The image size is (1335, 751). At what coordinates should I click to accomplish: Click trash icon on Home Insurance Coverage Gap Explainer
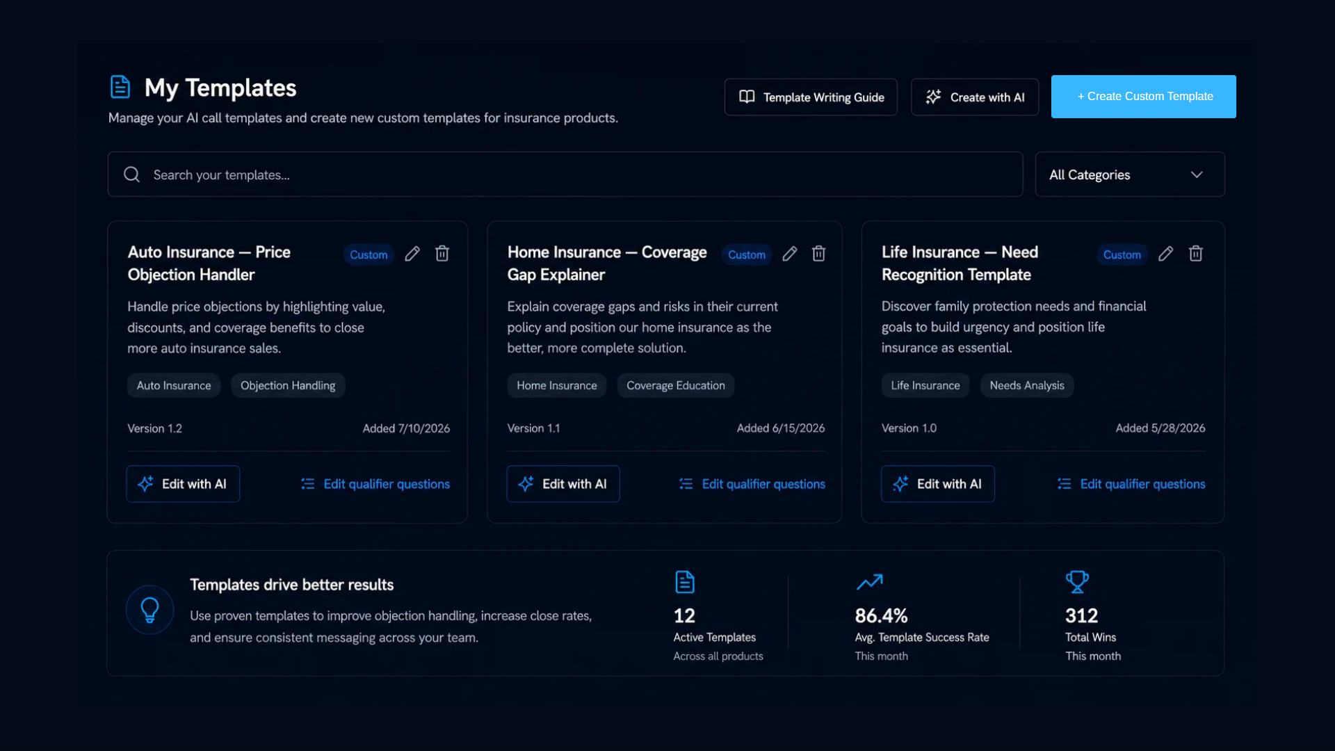coord(819,254)
